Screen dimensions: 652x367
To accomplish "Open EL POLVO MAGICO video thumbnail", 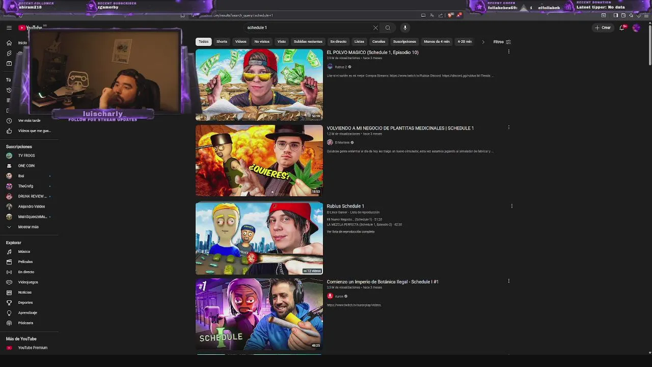I will tap(259, 85).
